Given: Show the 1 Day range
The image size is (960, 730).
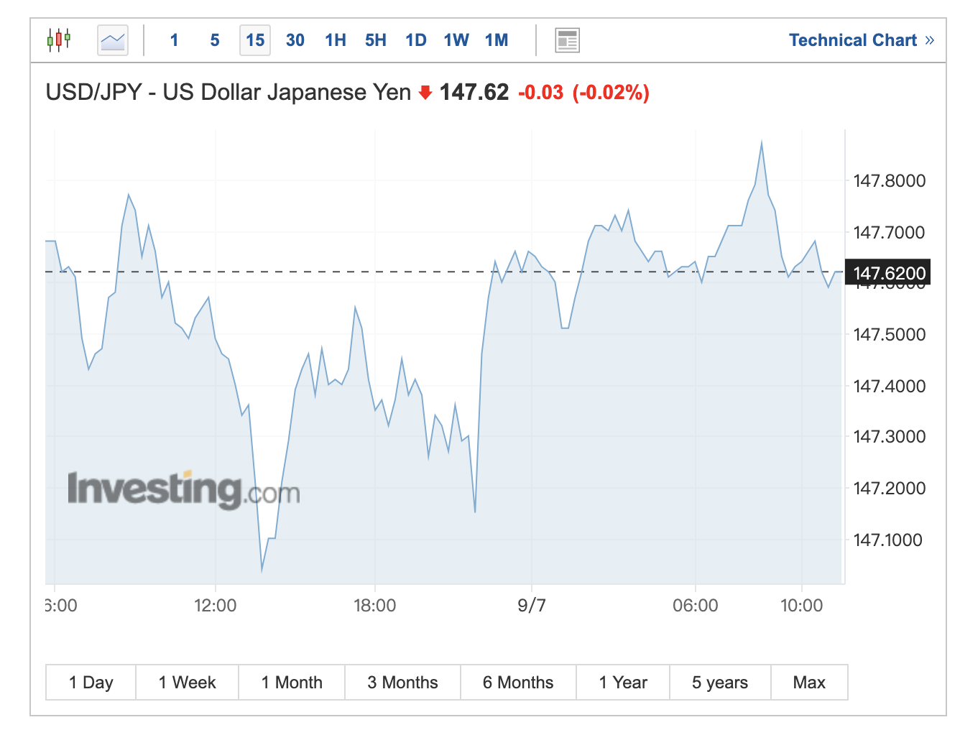Looking at the screenshot, I should click(x=91, y=683).
